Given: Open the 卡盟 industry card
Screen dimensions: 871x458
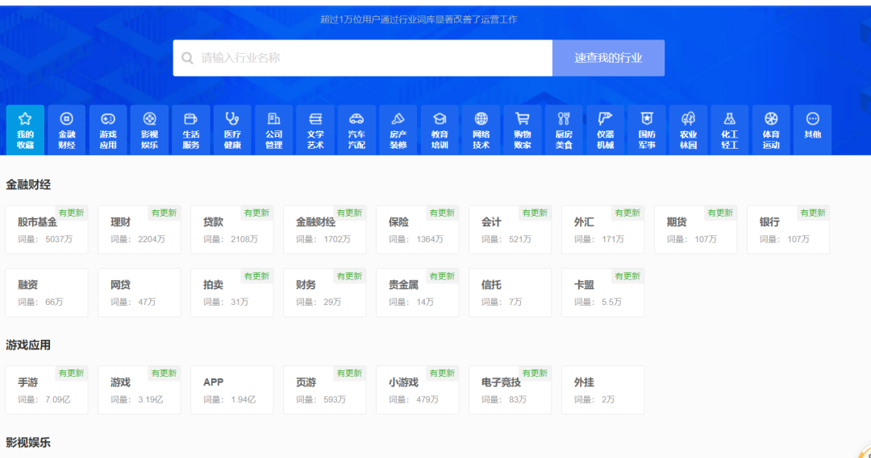Looking at the screenshot, I should tap(603, 293).
